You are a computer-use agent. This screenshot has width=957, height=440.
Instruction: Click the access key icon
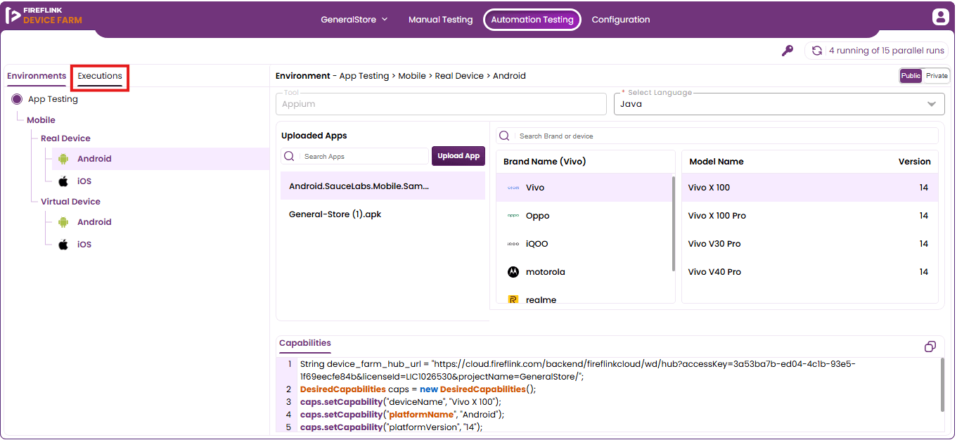788,51
